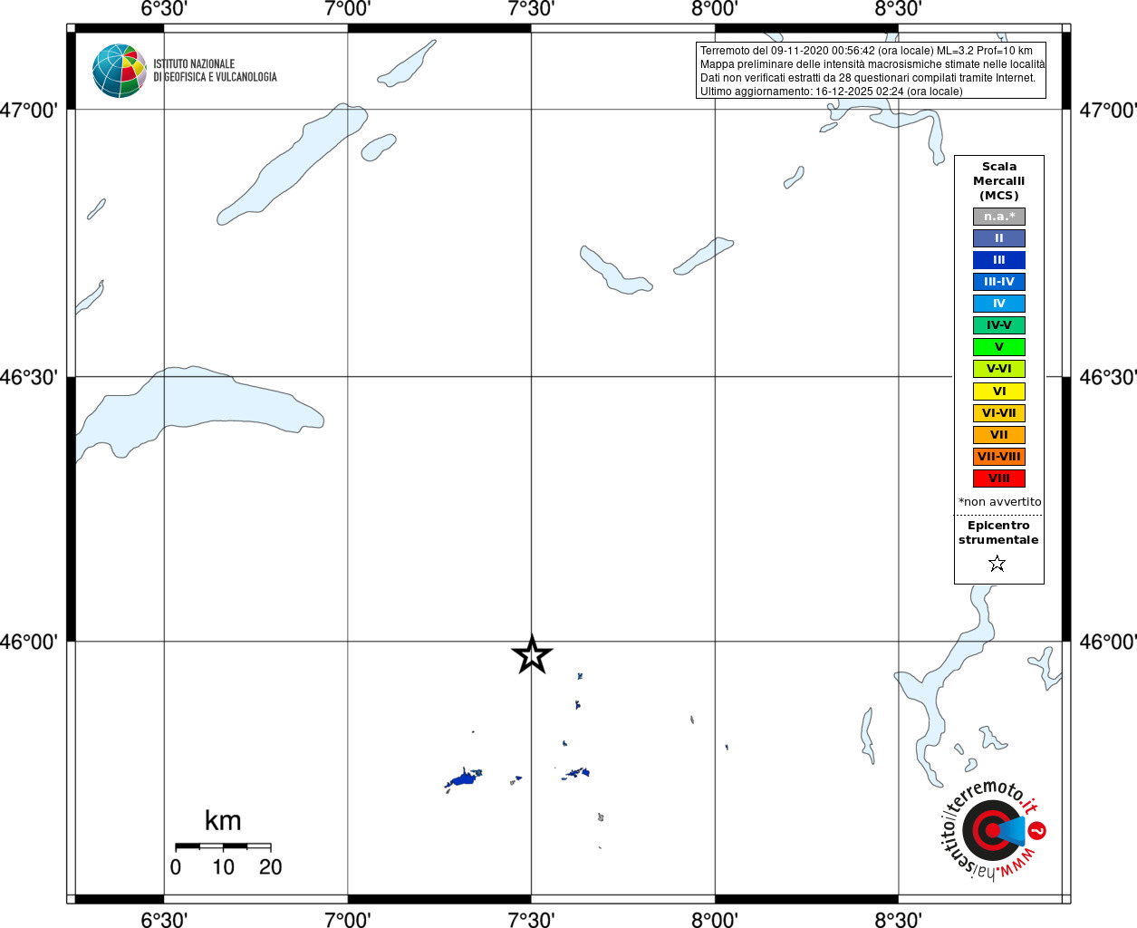1137x928 pixels.
Task: Click the bottom axis label 6°30'
Action: click(x=164, y=920)
